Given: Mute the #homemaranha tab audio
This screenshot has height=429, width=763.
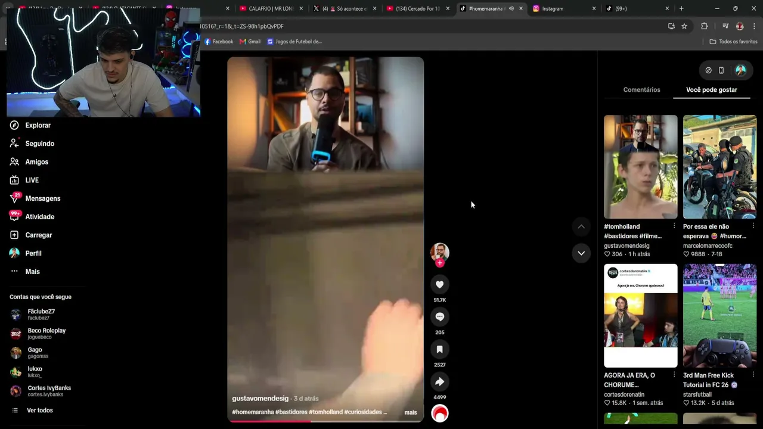Looking at the screenshot, I should point(511,8).
